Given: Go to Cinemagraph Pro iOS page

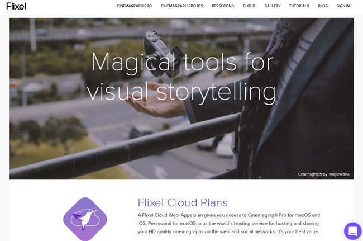Looking at the screenshot, I should [181, 6].
